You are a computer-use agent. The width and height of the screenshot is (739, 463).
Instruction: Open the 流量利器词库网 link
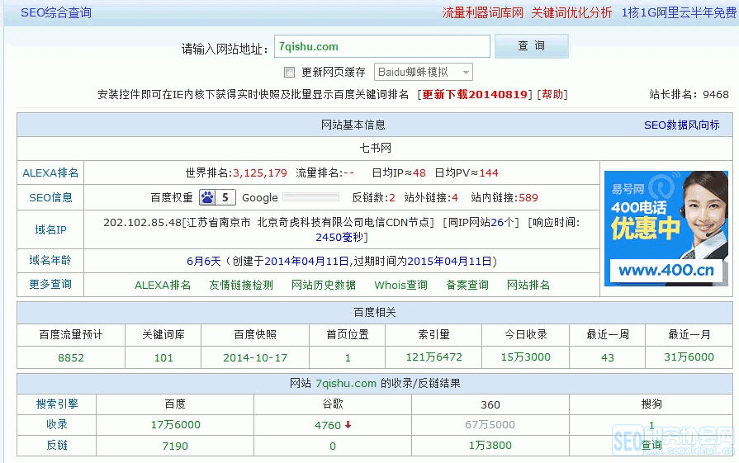click(x=482, y=12)
